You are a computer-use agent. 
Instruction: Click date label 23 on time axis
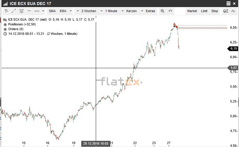tap(154, 143)
